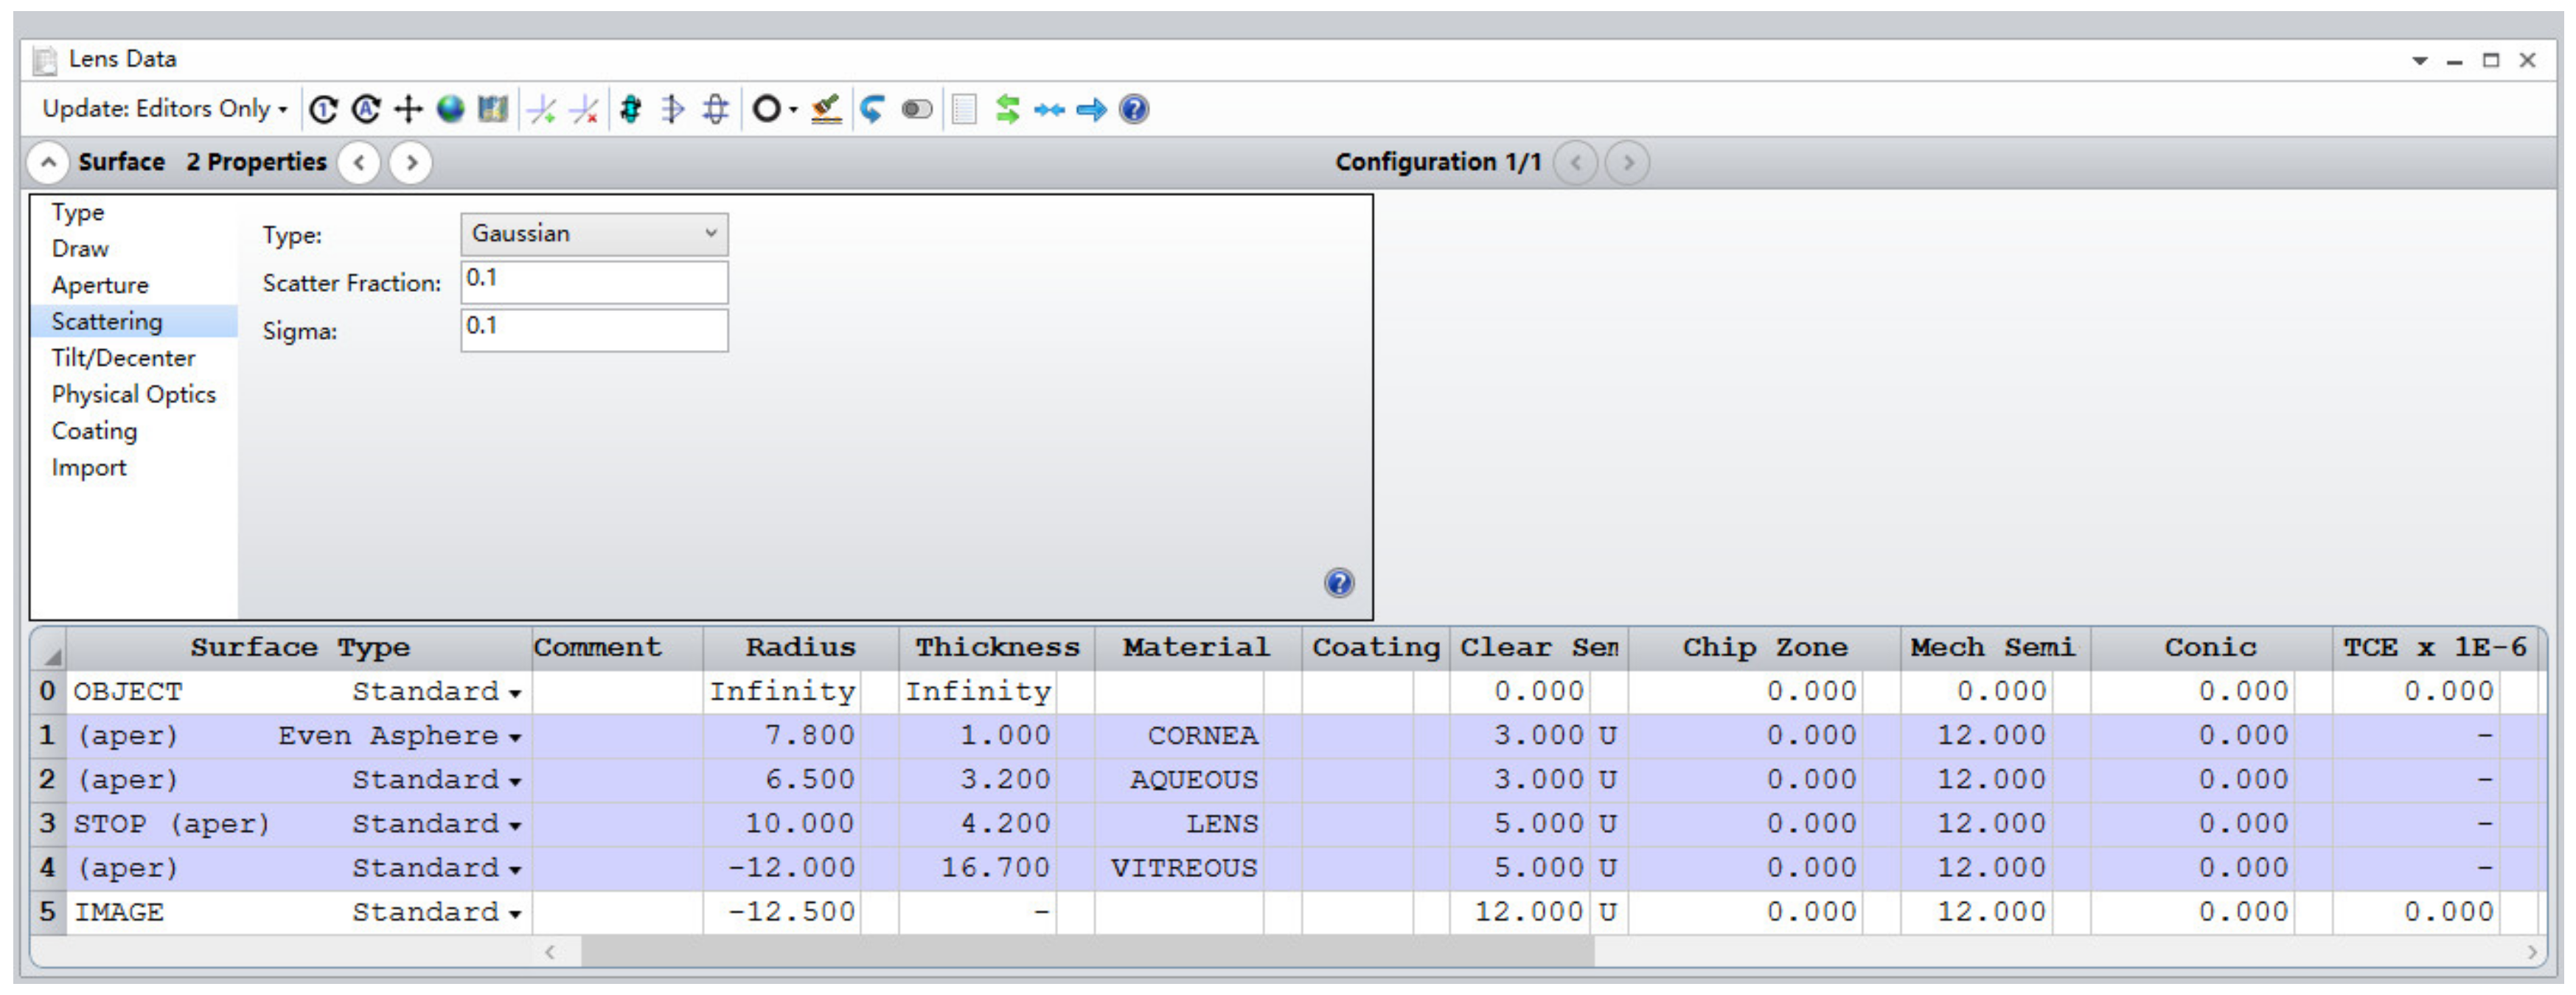Select the Aperture properties tab
Screen dimensions: 2576x995
[100, 286]
